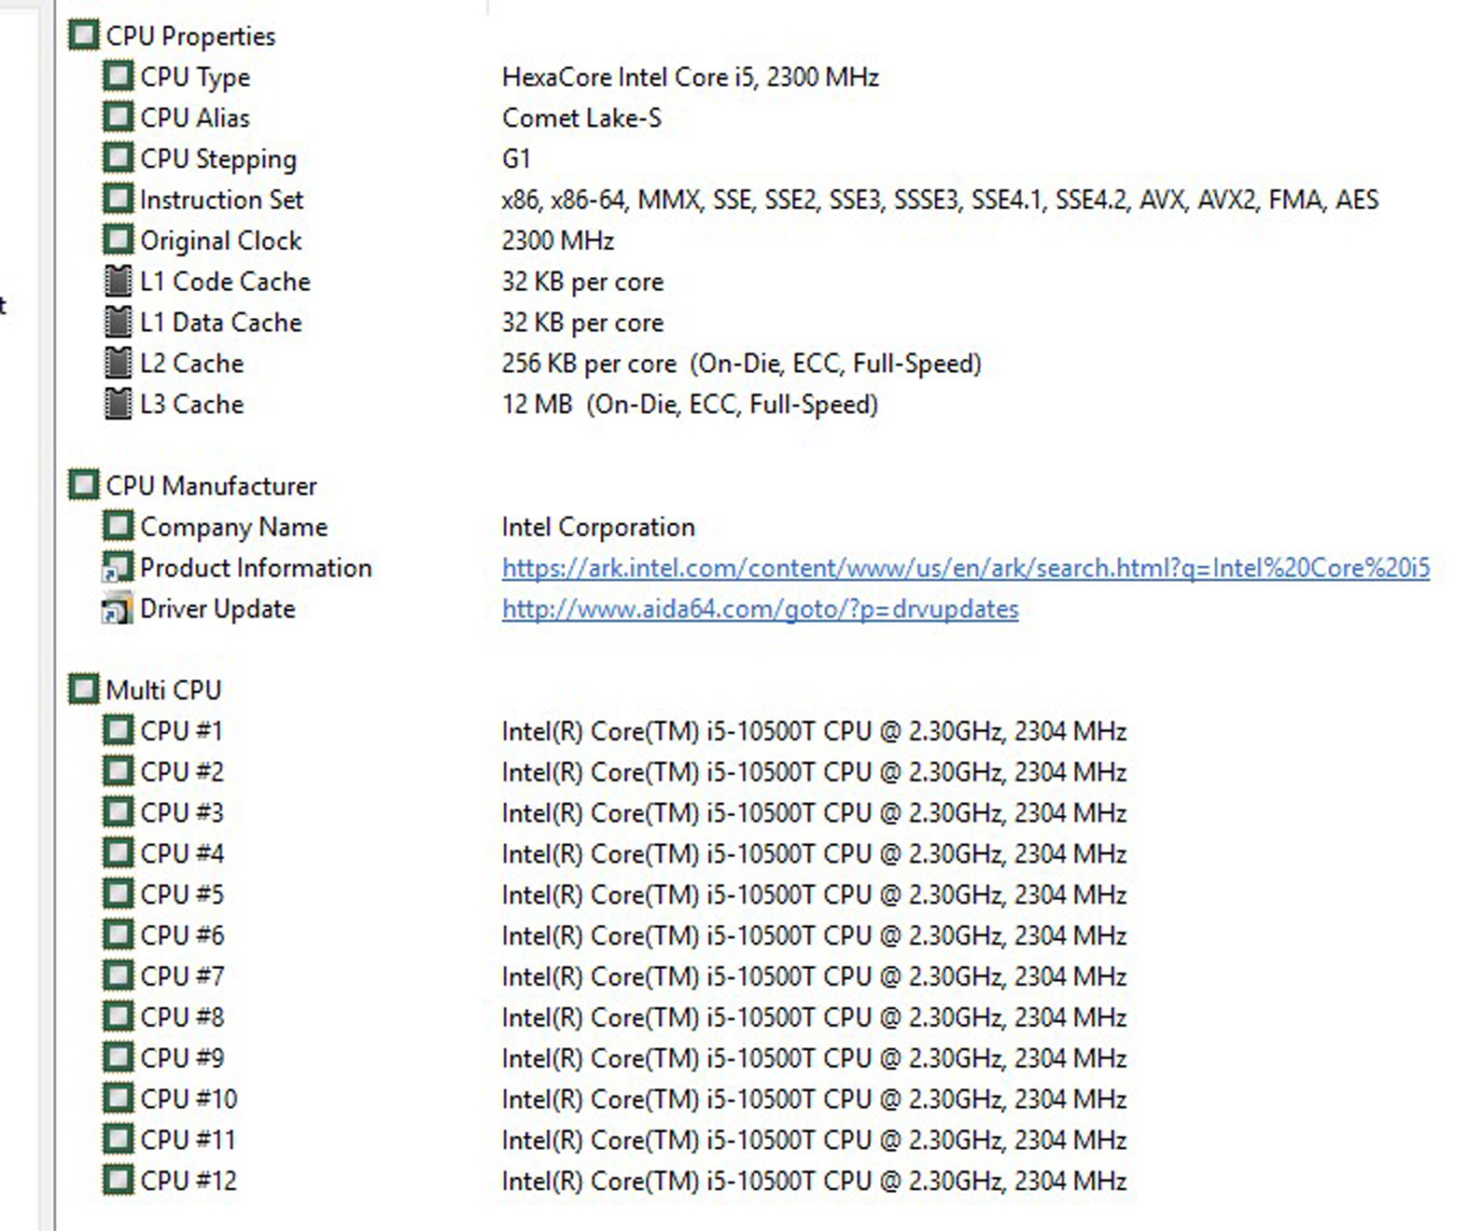Click the CPU #6 chip icon

tap(118, 934)
